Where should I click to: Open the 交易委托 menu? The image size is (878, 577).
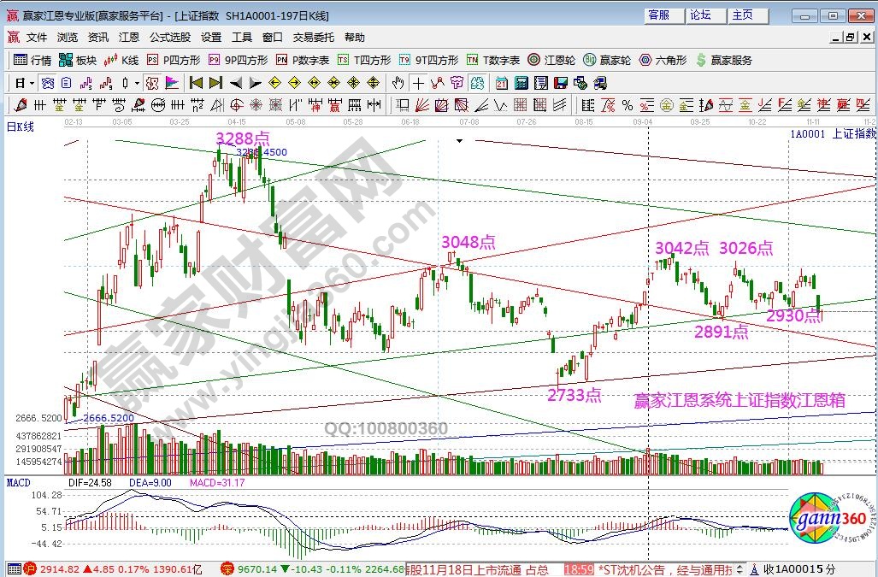(x=313, y=38)
